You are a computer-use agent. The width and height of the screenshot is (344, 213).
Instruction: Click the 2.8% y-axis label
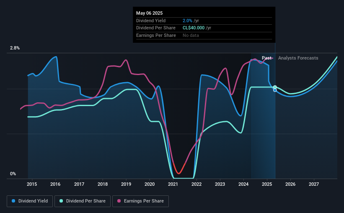pyautogui.click(x=15, y=48)
